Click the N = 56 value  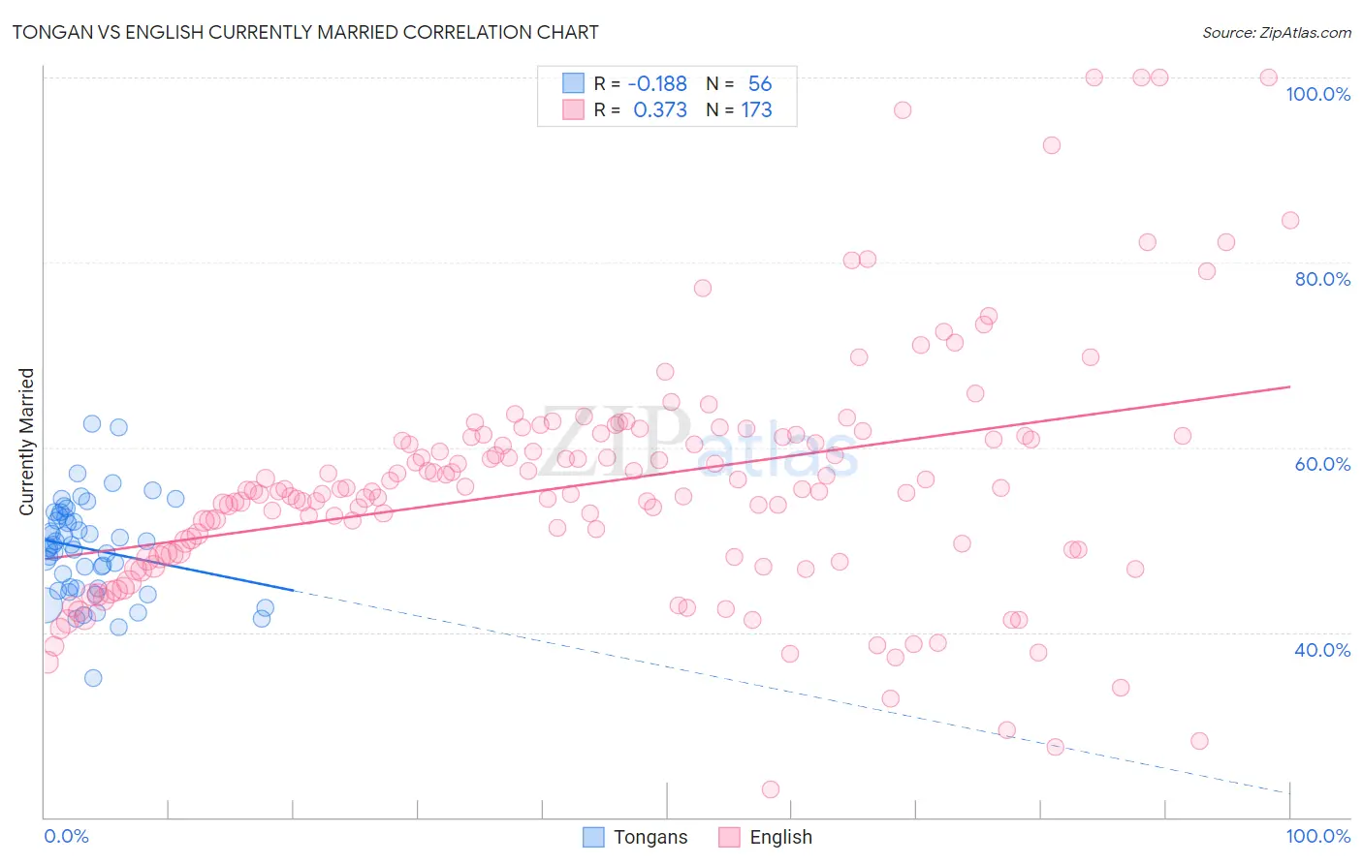tap(739, 83)
